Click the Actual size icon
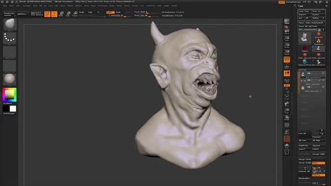331x186 pixels. point(287,45)
